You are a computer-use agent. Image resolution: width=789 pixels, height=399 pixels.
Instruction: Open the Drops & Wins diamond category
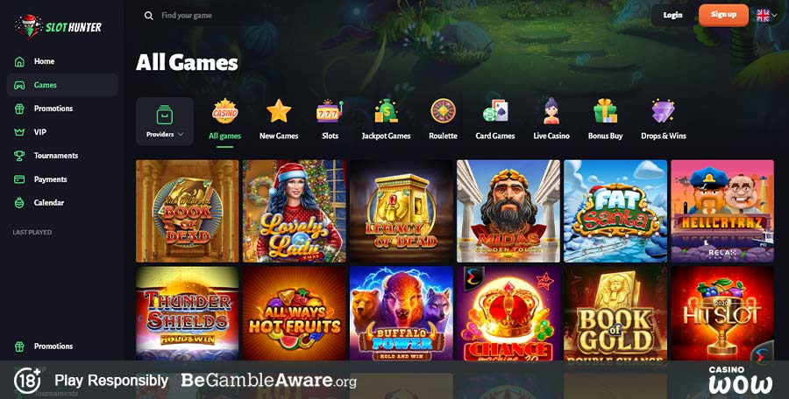[x=664, y=120]
